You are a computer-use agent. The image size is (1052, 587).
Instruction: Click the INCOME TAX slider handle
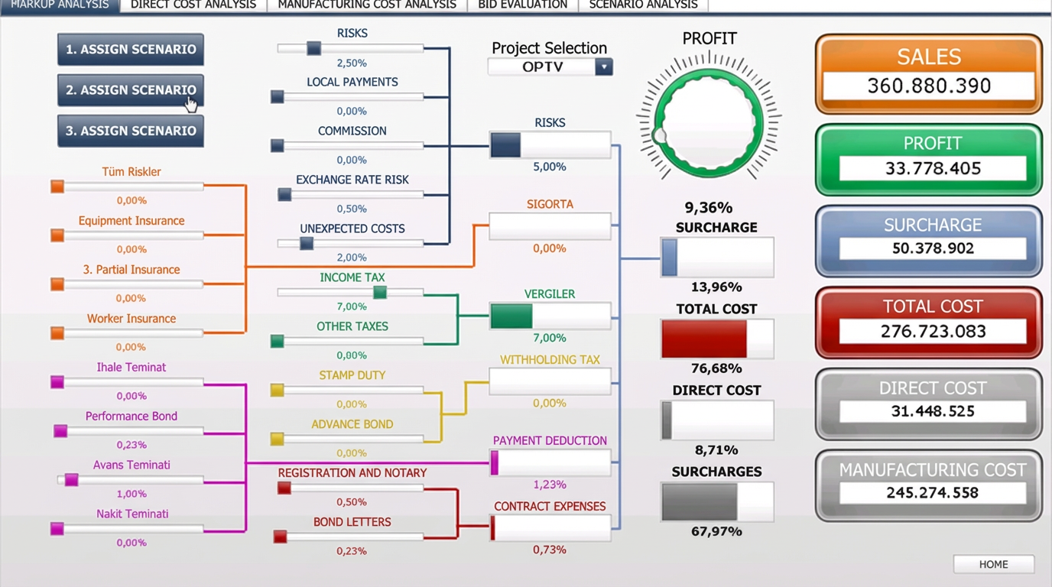tap(380, 292)
